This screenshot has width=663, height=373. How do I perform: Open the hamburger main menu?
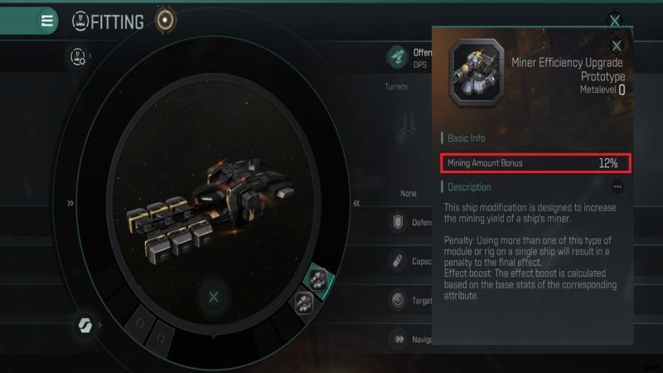(47, 20)
